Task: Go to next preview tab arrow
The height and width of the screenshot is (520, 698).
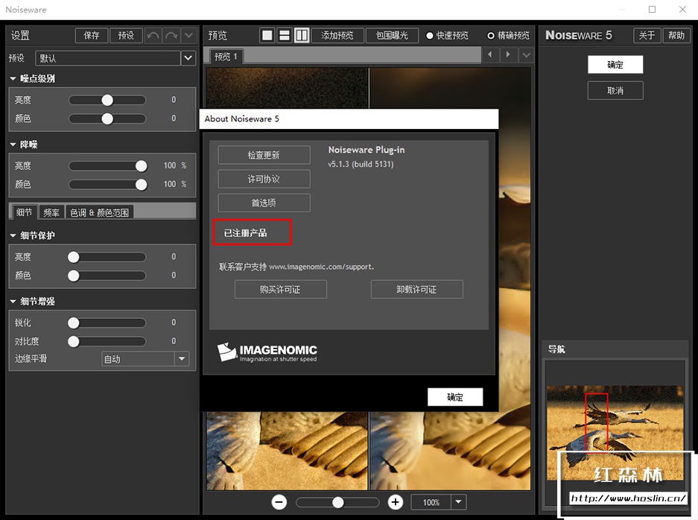Action: coord(508,55)
